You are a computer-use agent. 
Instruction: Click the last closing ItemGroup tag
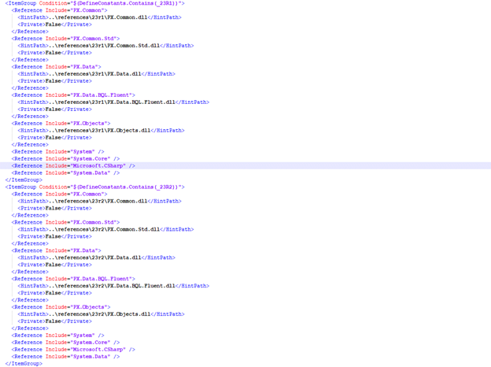pos(24,363)
